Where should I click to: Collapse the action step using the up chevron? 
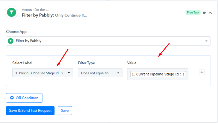click(x=210, y=13)
